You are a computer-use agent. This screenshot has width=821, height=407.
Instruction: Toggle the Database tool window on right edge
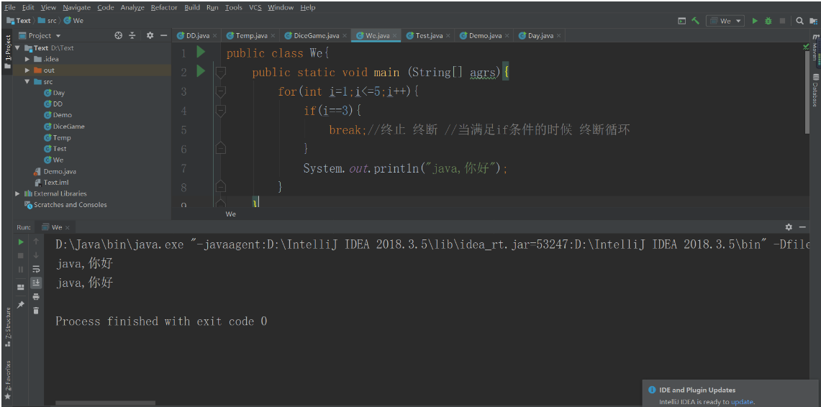click(815, 91)
